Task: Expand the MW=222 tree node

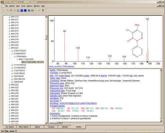Action: pyautogui.click(x=9, y=85)
